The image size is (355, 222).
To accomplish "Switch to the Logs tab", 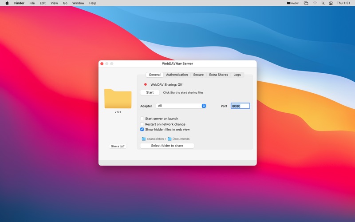I will tap(237, 75).
